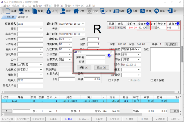Image resolution: width=184 pixels, height=122 pixels.
Task: Click the 密码 field in dialog
Action: (95, 62)
